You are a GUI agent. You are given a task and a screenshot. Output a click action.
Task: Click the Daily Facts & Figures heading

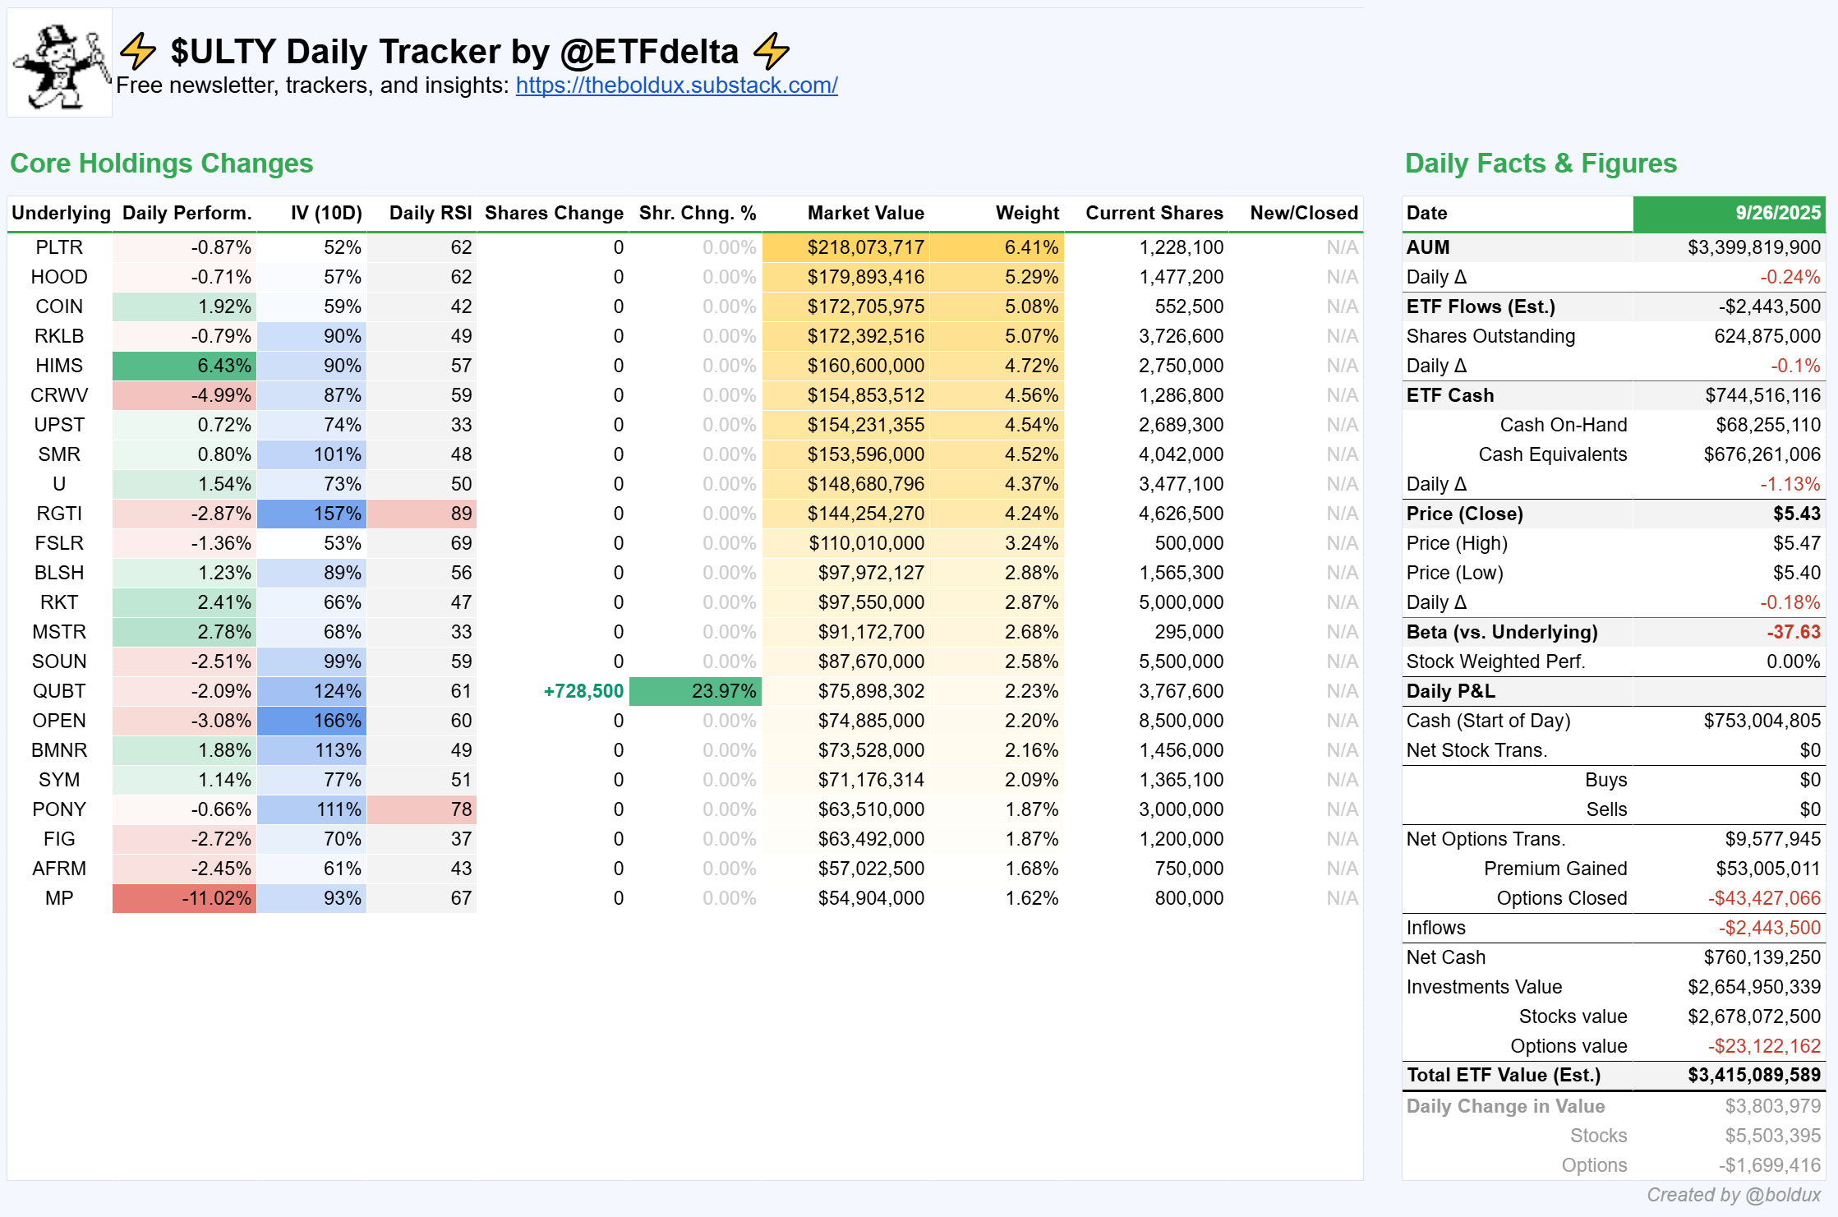(x=1541, y=164)
